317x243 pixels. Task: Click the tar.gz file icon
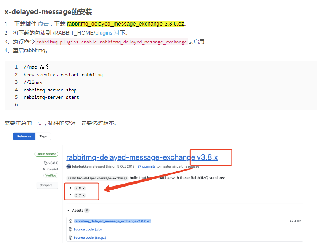70,238
